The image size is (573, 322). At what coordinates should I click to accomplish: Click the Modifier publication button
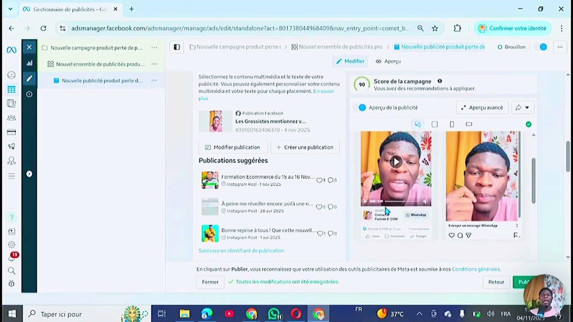pyautogui.click(x=233, y=147)
